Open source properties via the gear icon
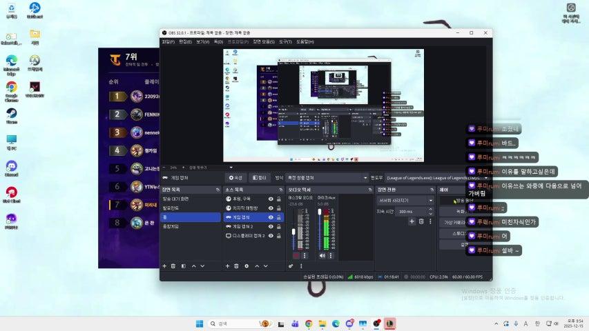 tap(247, 265)
